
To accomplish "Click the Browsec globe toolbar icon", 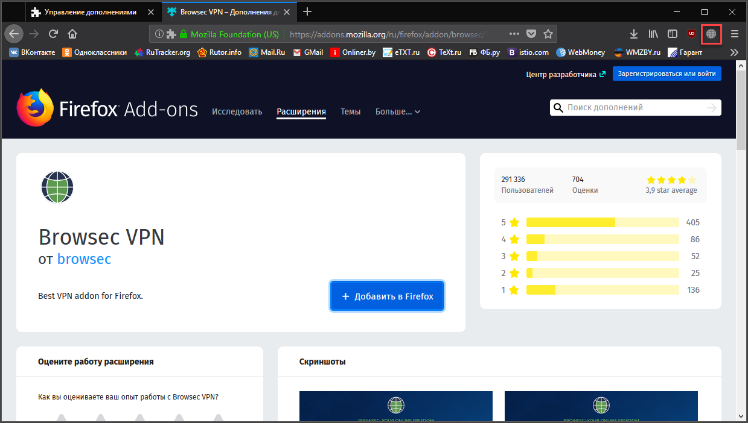I will [711, 34].
